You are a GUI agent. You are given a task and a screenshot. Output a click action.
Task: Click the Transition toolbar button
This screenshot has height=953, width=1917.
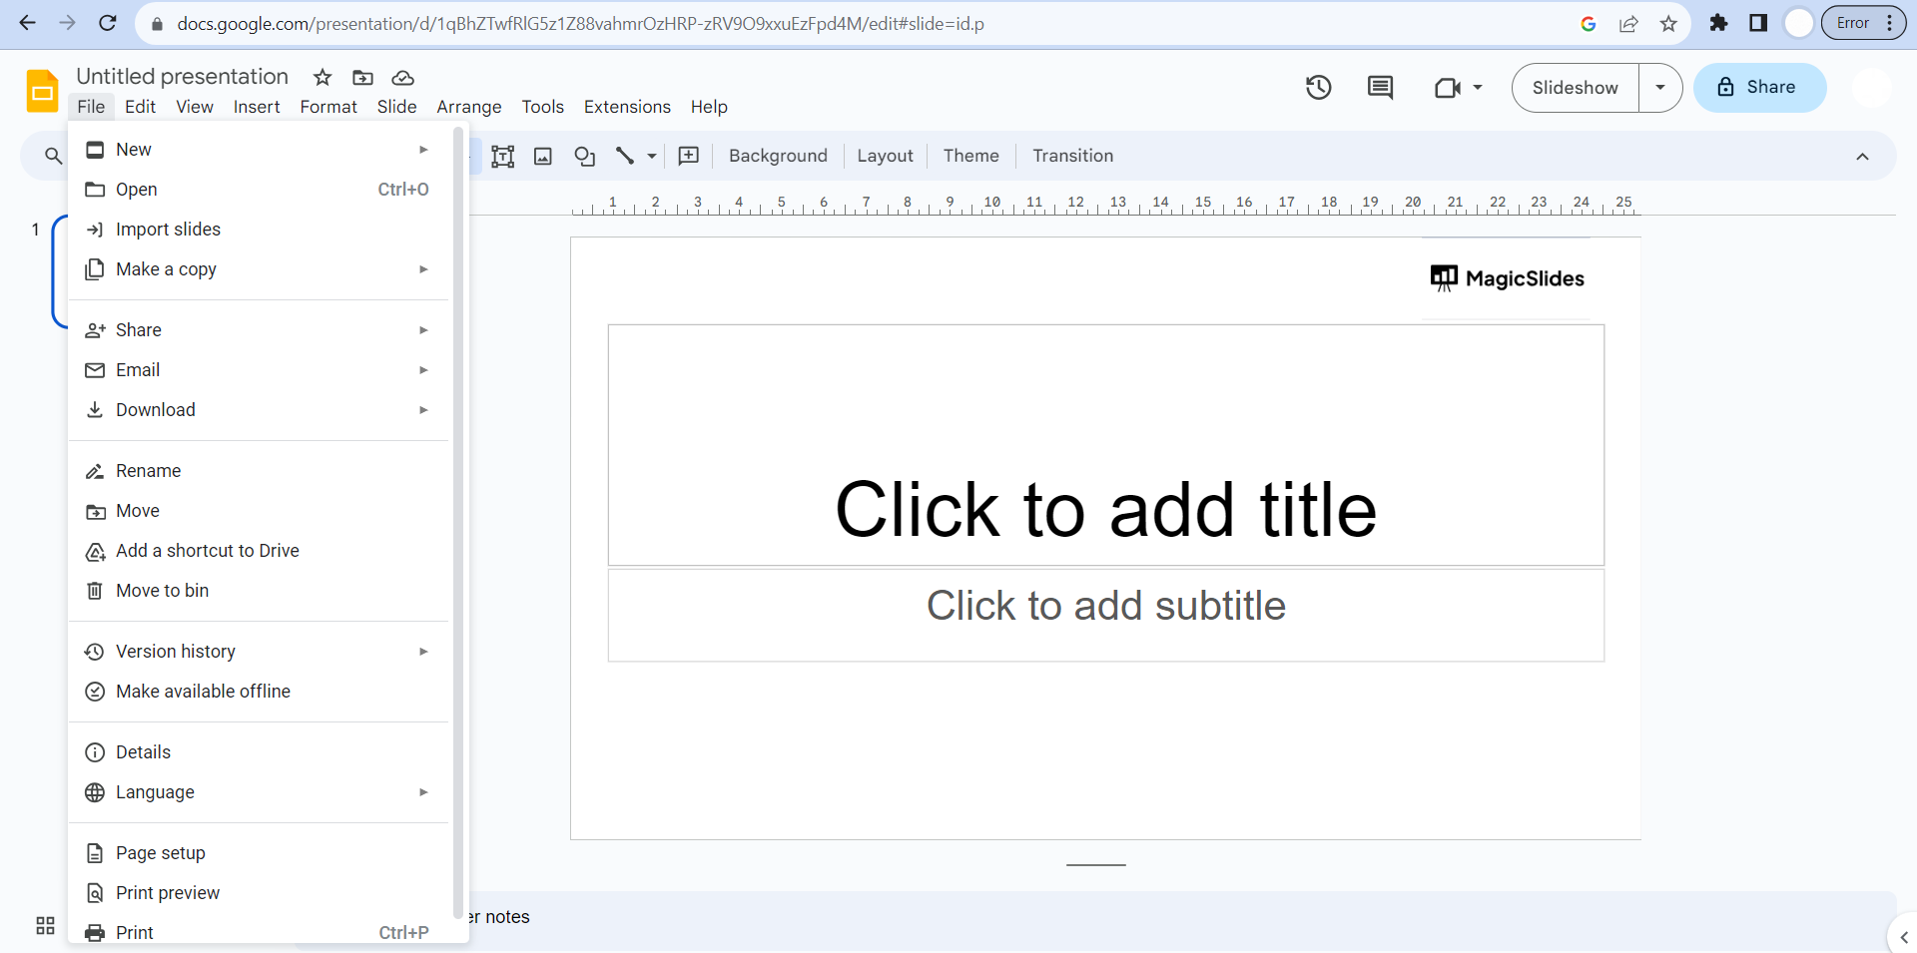(x=1072, y=156)
